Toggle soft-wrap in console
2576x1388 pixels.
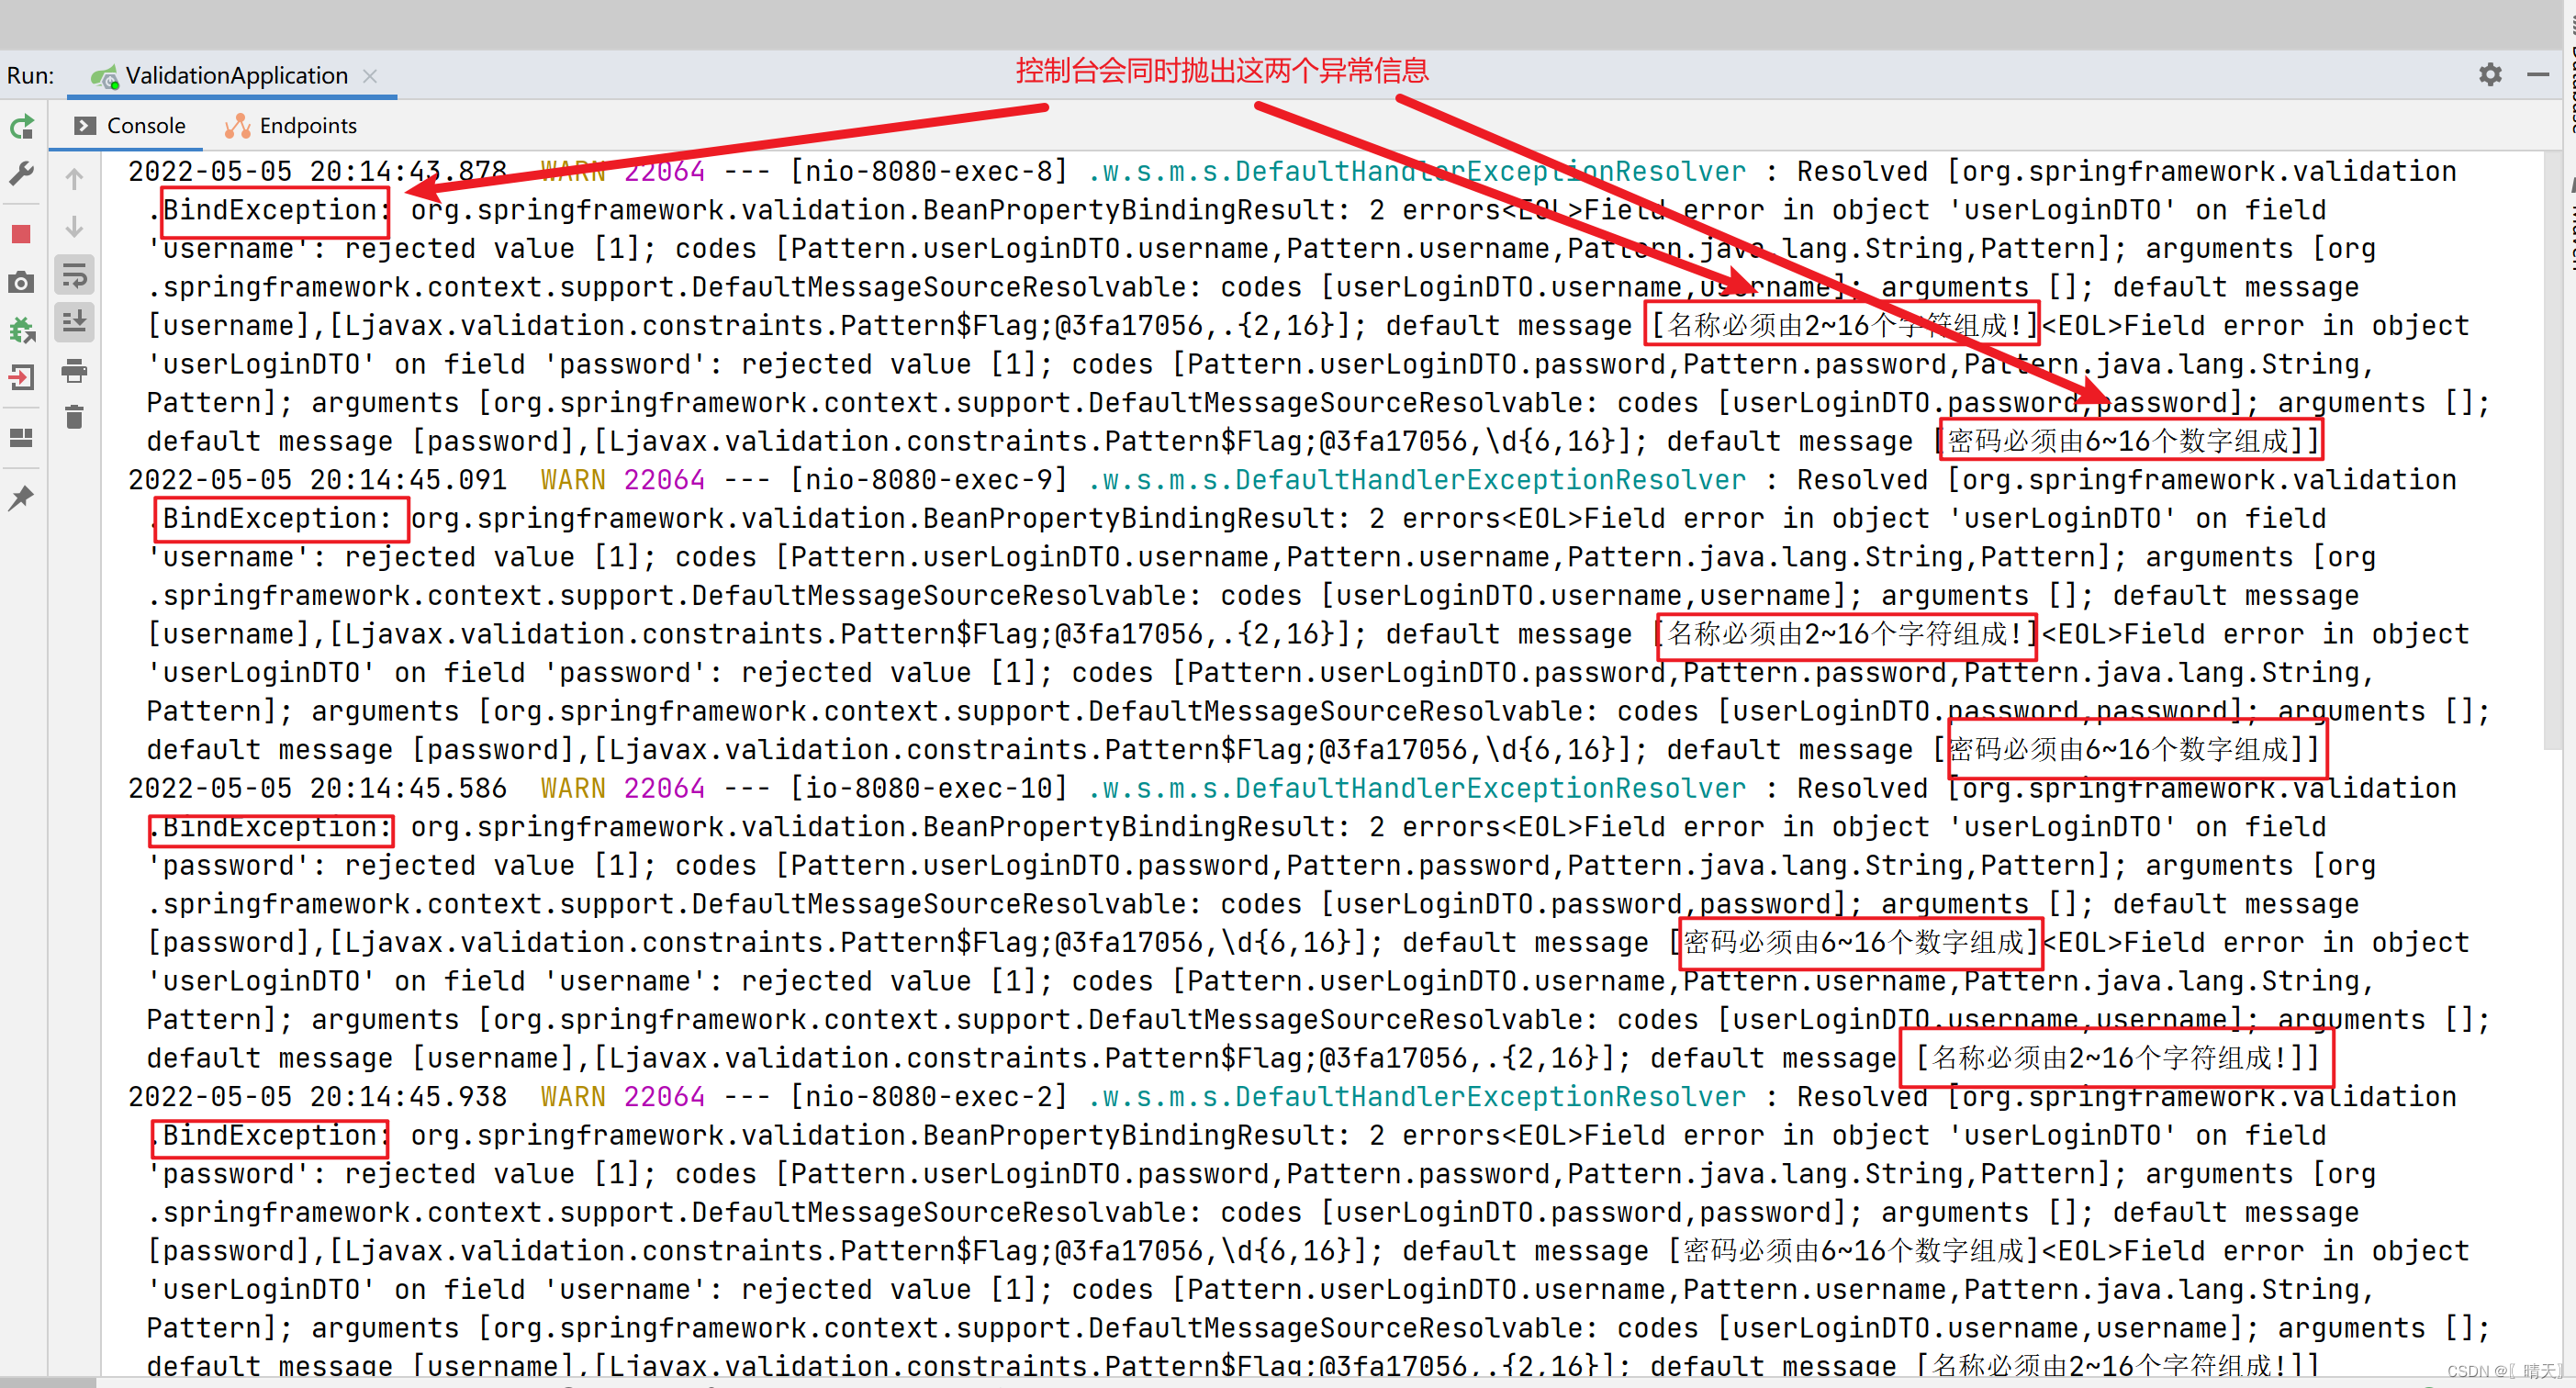tap(74, 275)
